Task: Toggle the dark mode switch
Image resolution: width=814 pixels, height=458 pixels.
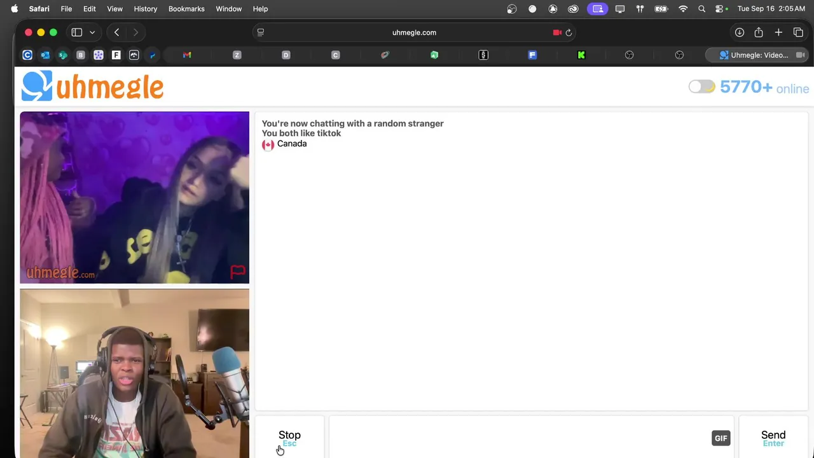Action: pyautogui.click(x=701, y=87)
